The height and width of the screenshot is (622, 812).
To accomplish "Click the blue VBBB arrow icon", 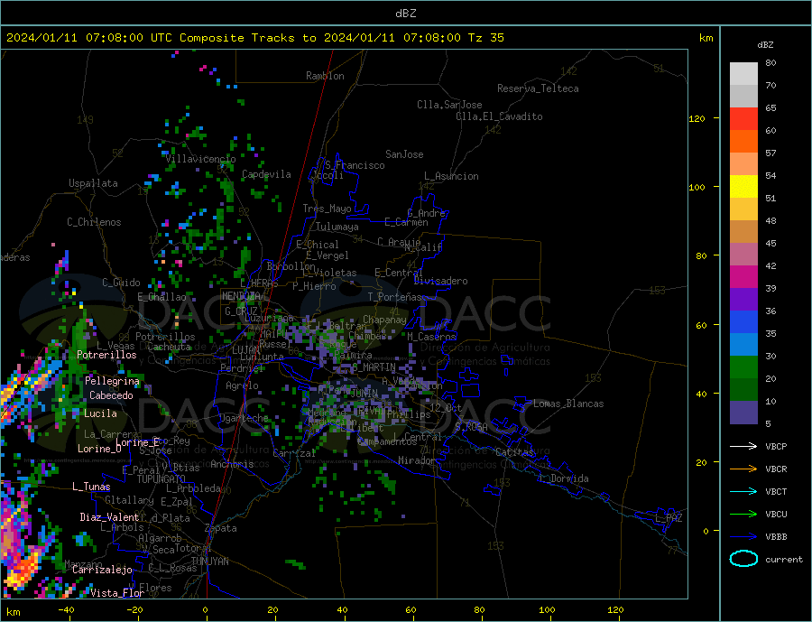I will (x=743, y=536).
